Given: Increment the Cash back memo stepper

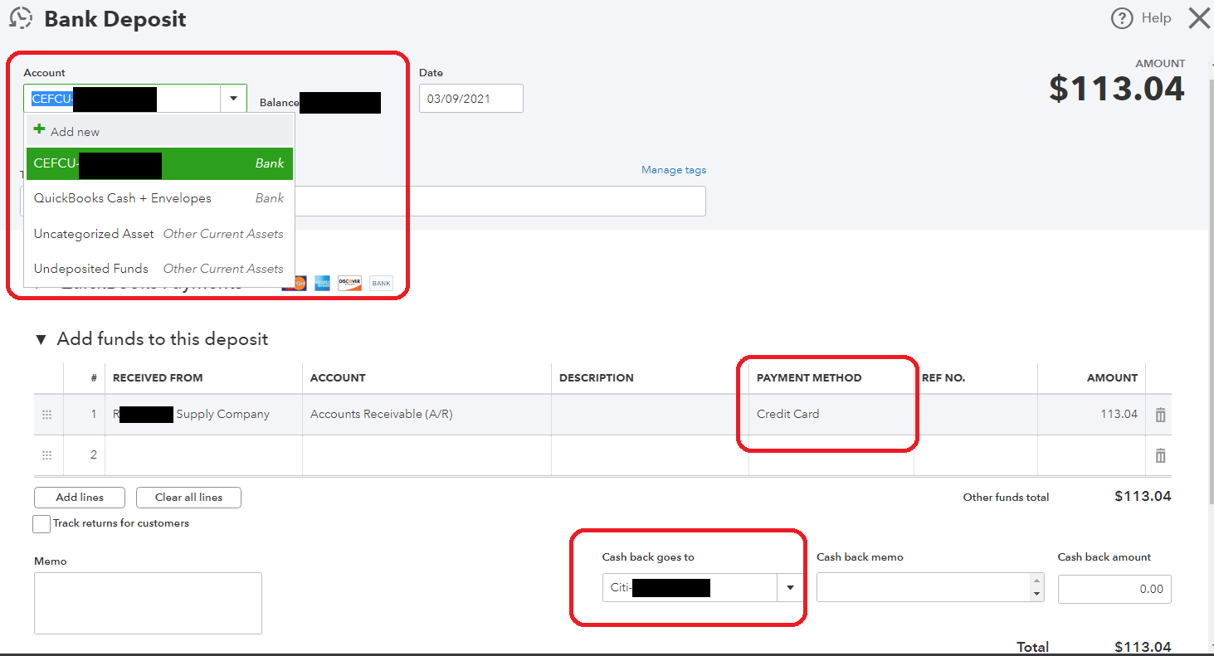Looking at the screenshot, I should (x=1037, y=583).
